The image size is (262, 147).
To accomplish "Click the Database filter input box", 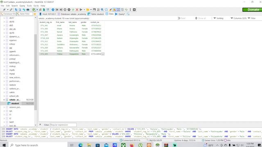I will 8,14.
